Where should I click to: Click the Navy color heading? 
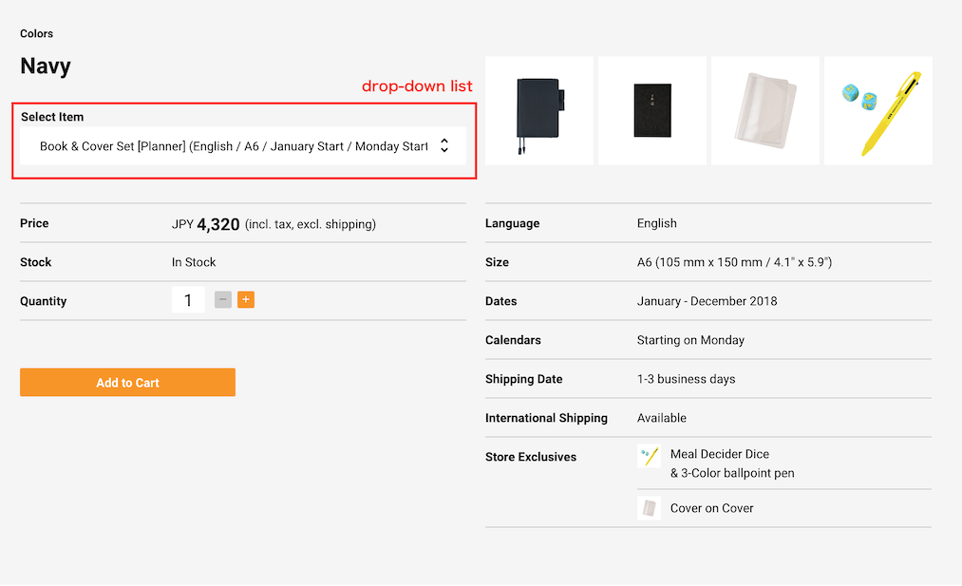46,66
